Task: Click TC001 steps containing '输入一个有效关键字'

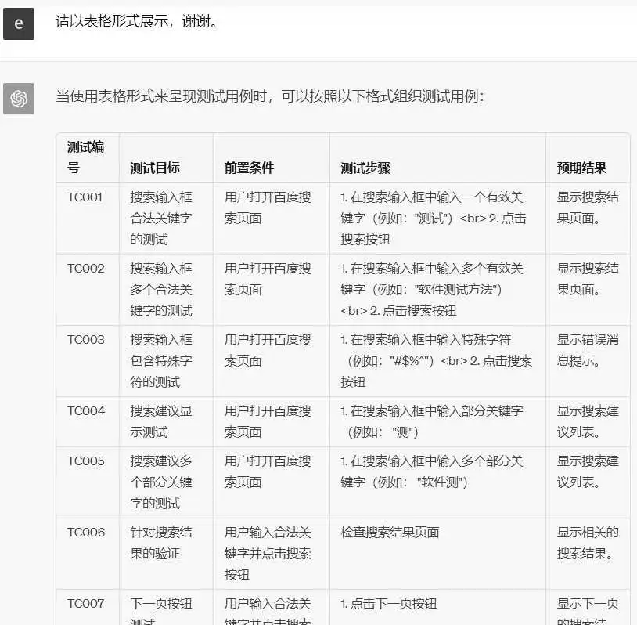Action: [x=433, y=219]
